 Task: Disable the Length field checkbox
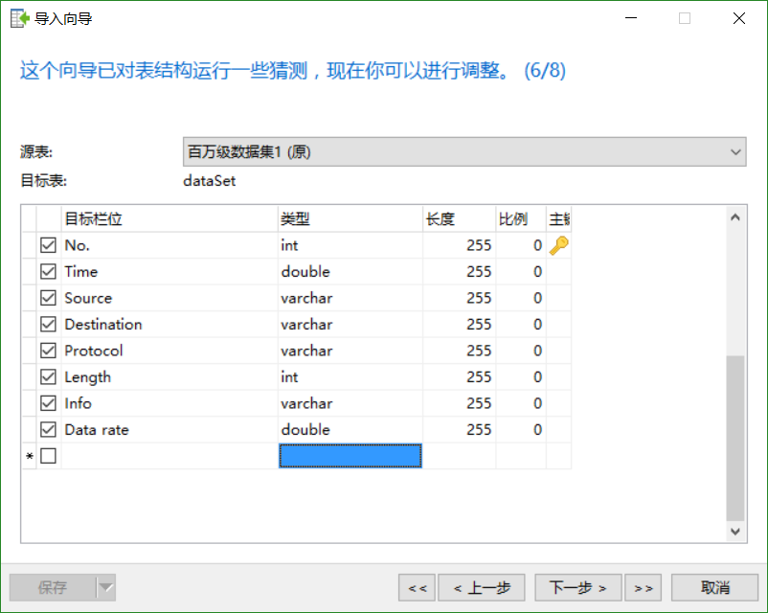pyautogui.click(x=48, y=376)
